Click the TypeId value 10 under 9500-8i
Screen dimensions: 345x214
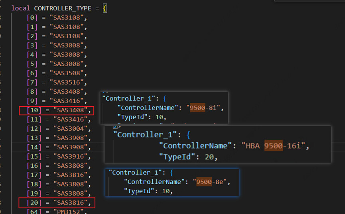[x=158, y=117]
